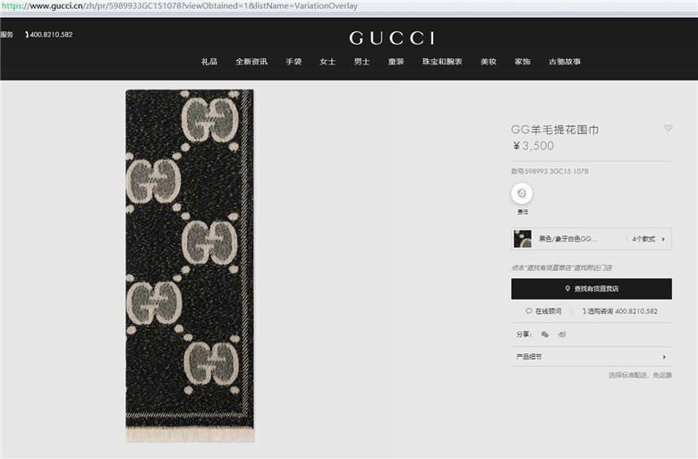The height and width of the screenshot is (459, 698).
Task: Select black/ivory GG color swatch thumbnail
Action: click(x=523, y=239)
